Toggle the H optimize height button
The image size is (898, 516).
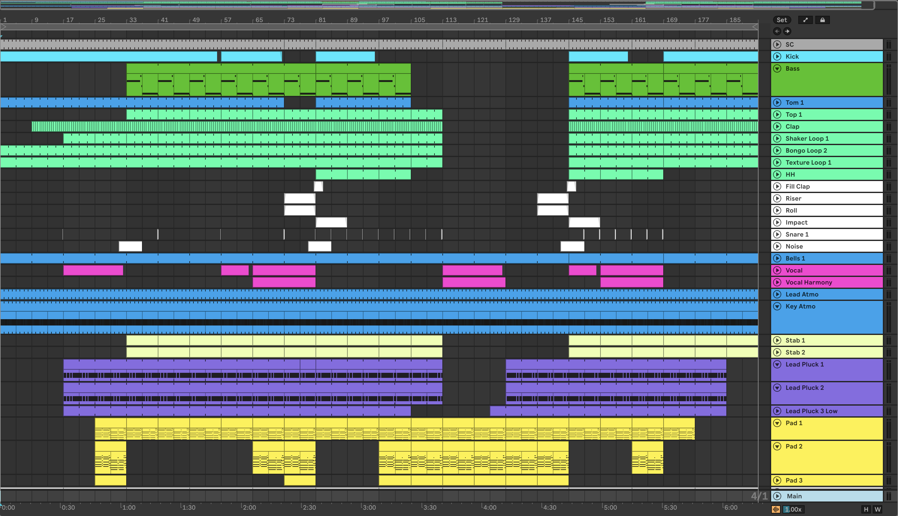866,509
